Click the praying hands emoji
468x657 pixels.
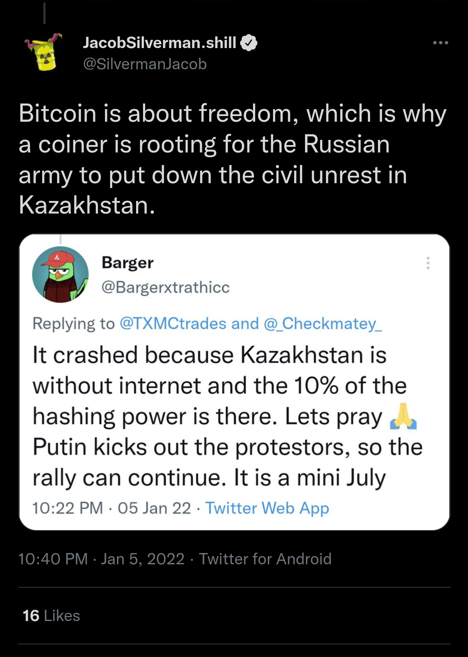point(403,416)
